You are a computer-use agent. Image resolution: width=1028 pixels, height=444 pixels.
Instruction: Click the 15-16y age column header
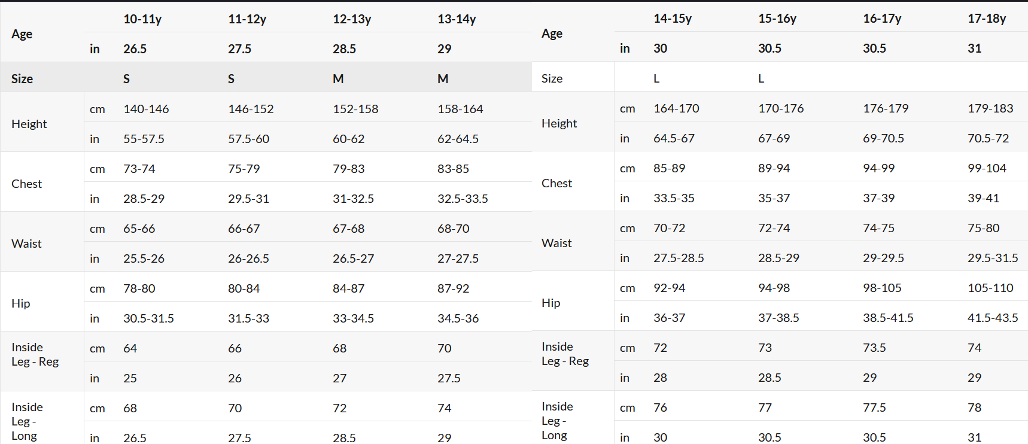[x=777, y=19]
